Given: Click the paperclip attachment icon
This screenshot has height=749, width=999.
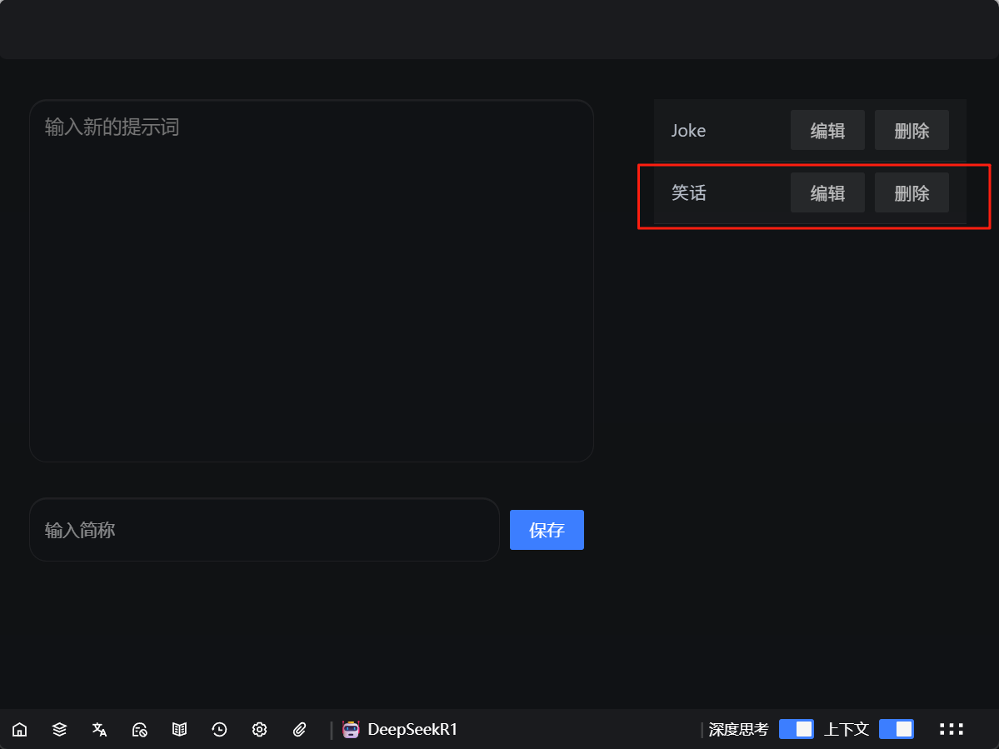Looking at the screenshot, I should point(300,730).
